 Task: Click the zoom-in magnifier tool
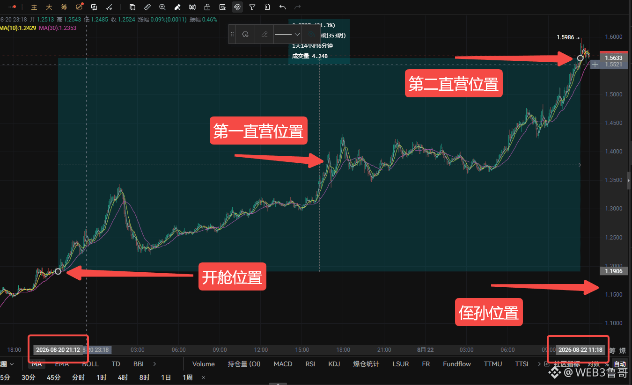click(162, 7)
